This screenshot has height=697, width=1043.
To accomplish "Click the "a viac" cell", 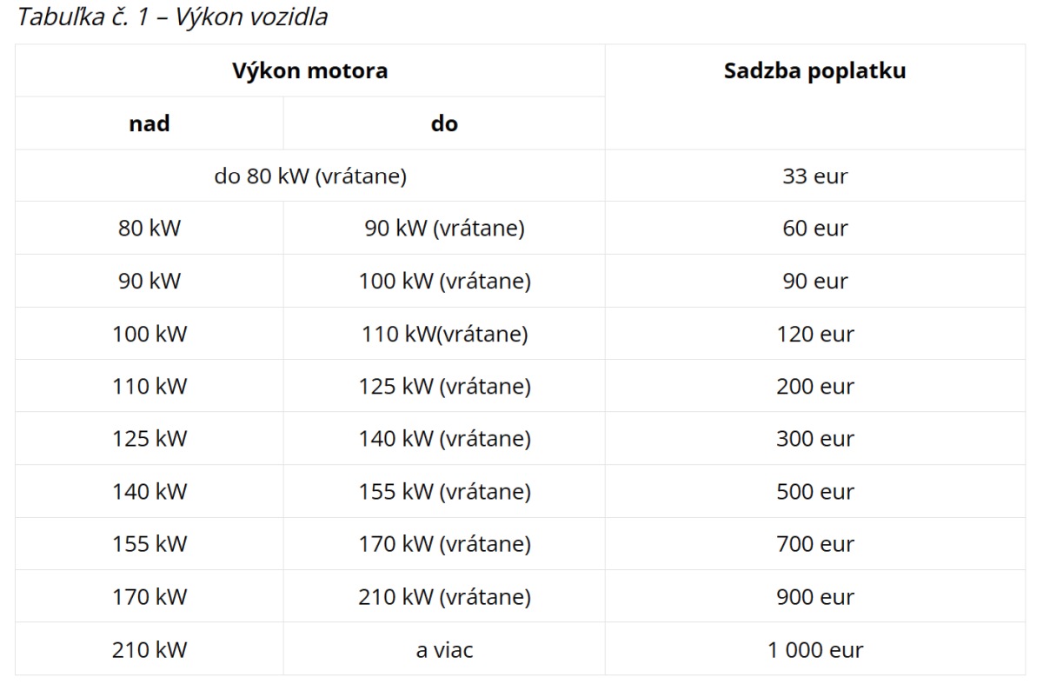I will (444, 649).
